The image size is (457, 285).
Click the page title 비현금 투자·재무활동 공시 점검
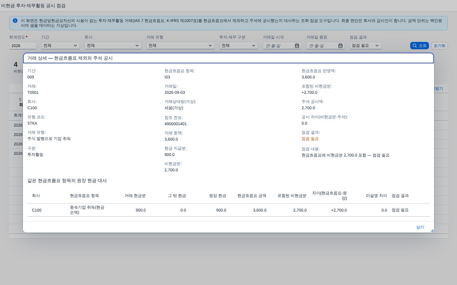[x=34, y=6]
